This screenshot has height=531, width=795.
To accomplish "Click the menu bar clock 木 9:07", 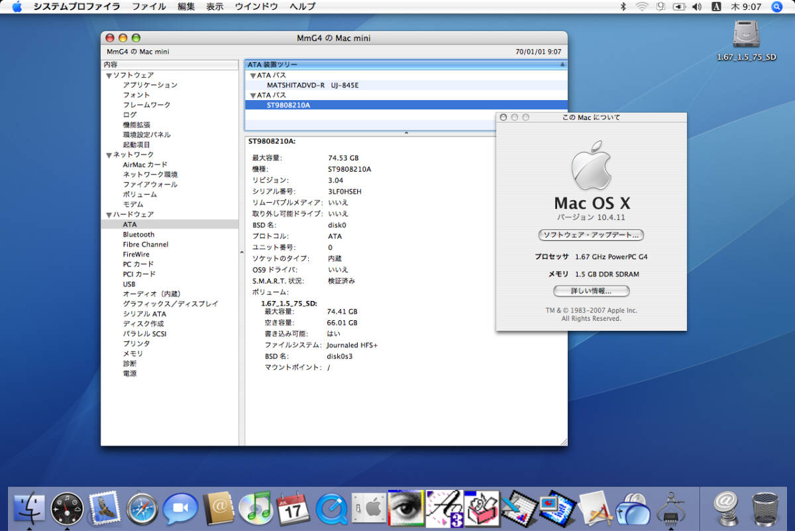I will (746, 7).
